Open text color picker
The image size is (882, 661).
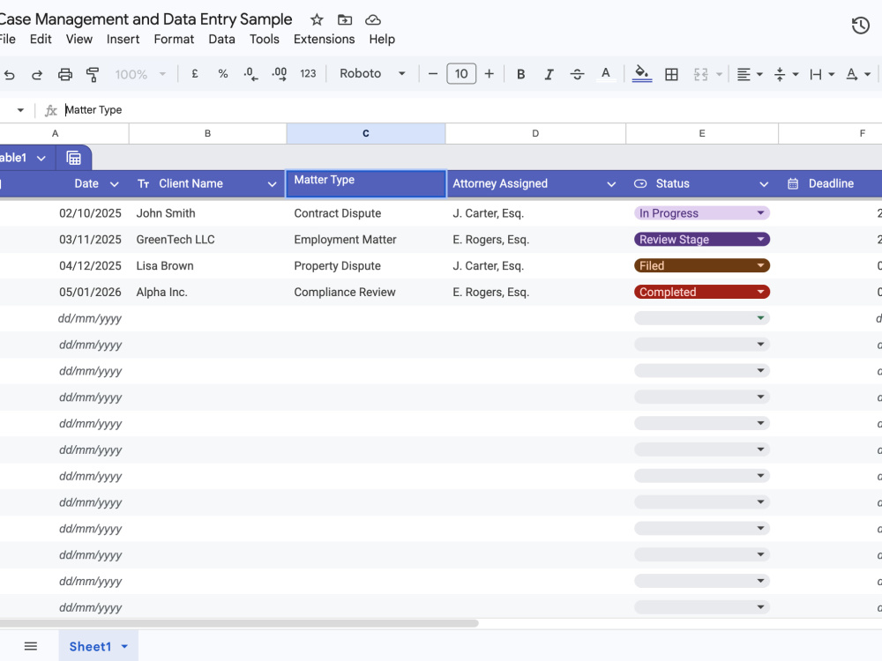[x=605, y=74]
